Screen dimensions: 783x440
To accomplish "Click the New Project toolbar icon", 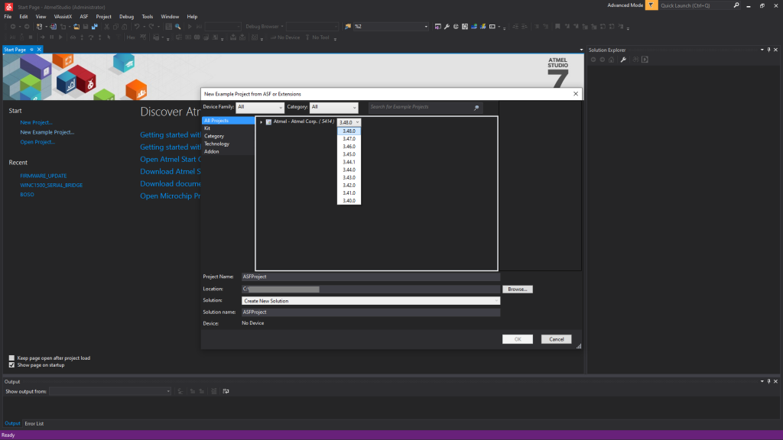I will click(x=39, y=27).
